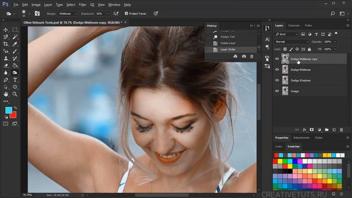Select the Zoom tool
Viewport: 352px width, 198px height.
tap(15, 94)
